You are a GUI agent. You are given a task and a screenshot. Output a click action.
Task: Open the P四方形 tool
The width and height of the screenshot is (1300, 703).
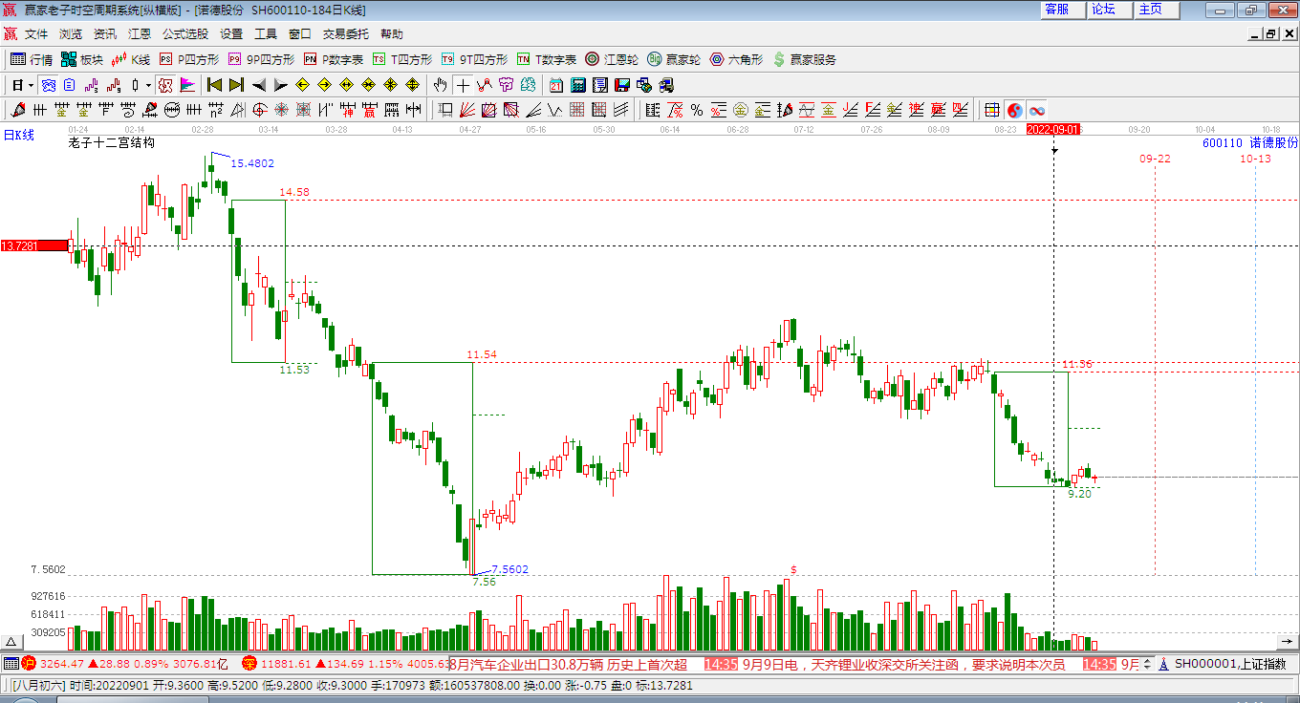188,59
